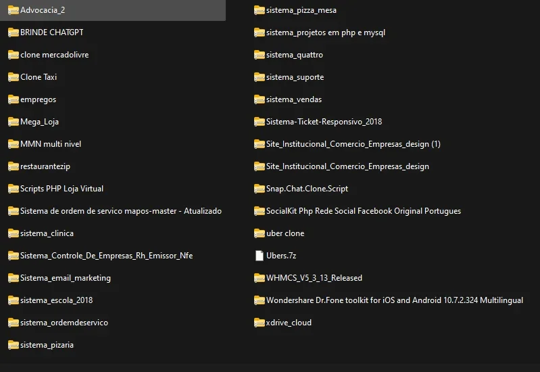Click the text 'BRINDE CHATGPT'
This screenshot has width=540, height=372.
(51, 32)
